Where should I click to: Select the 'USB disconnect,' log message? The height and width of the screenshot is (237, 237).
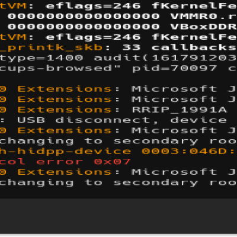tap(88, 120)
